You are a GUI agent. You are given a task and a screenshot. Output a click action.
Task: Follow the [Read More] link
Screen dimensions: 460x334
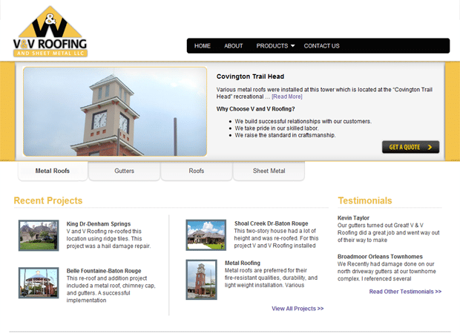286,96
